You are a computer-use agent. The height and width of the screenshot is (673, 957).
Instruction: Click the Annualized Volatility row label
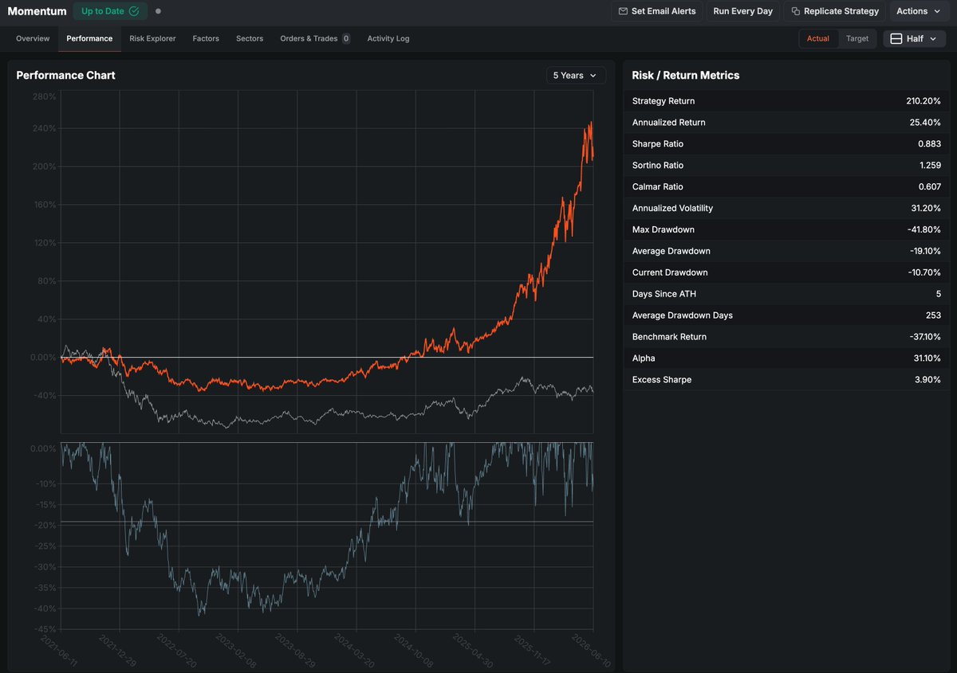(x=672, y=209)
